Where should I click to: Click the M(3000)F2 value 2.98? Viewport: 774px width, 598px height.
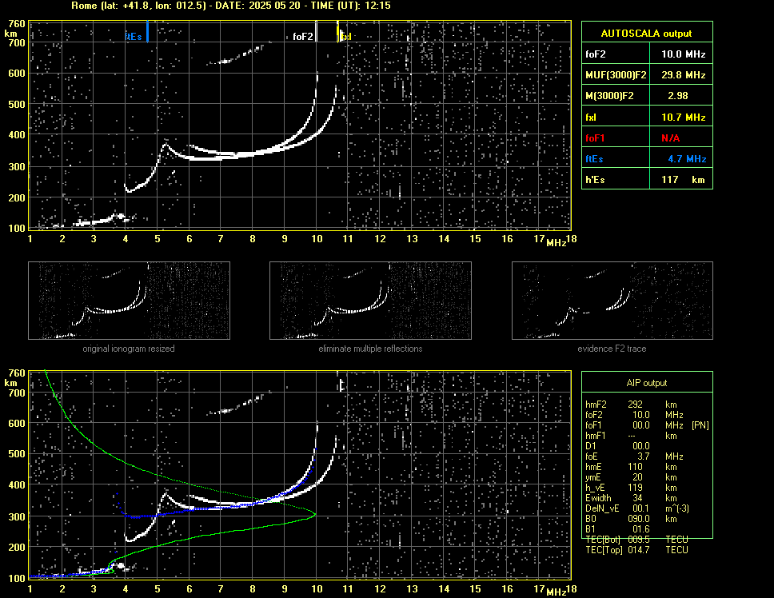pyautogui.click(x=678, y=96)
